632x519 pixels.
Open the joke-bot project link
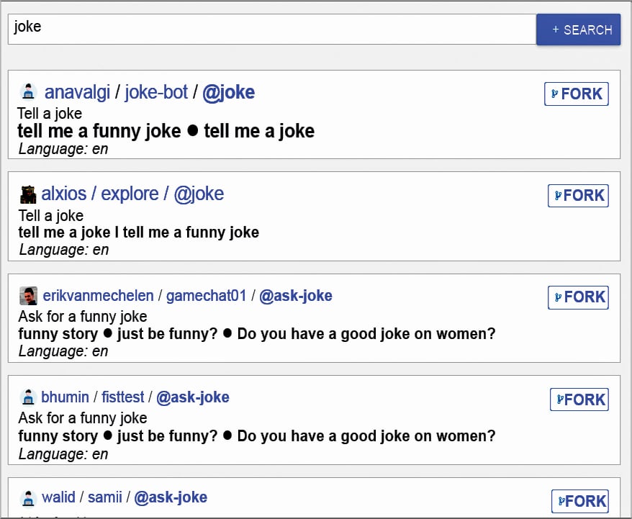156,92
